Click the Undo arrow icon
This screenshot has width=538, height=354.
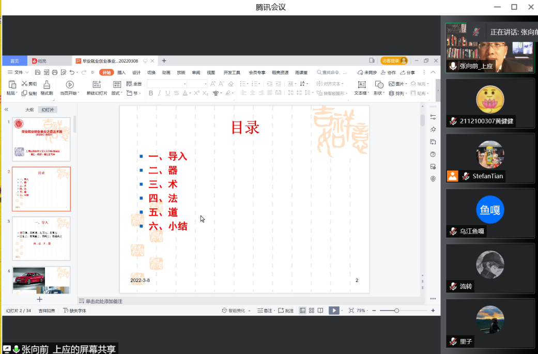(72, 72)
